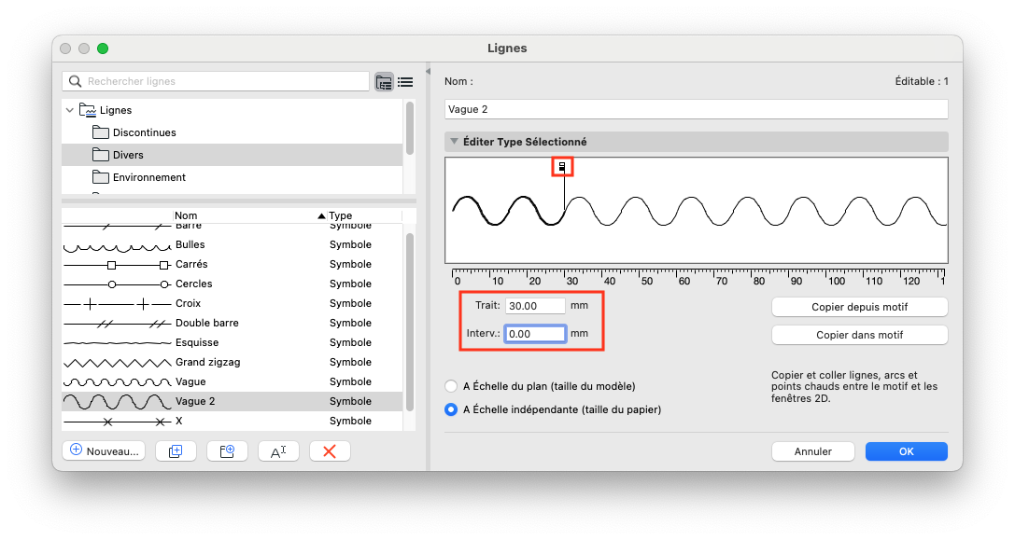Click the pattern length marker handle
1015x540 pixels.
(562, 167)
